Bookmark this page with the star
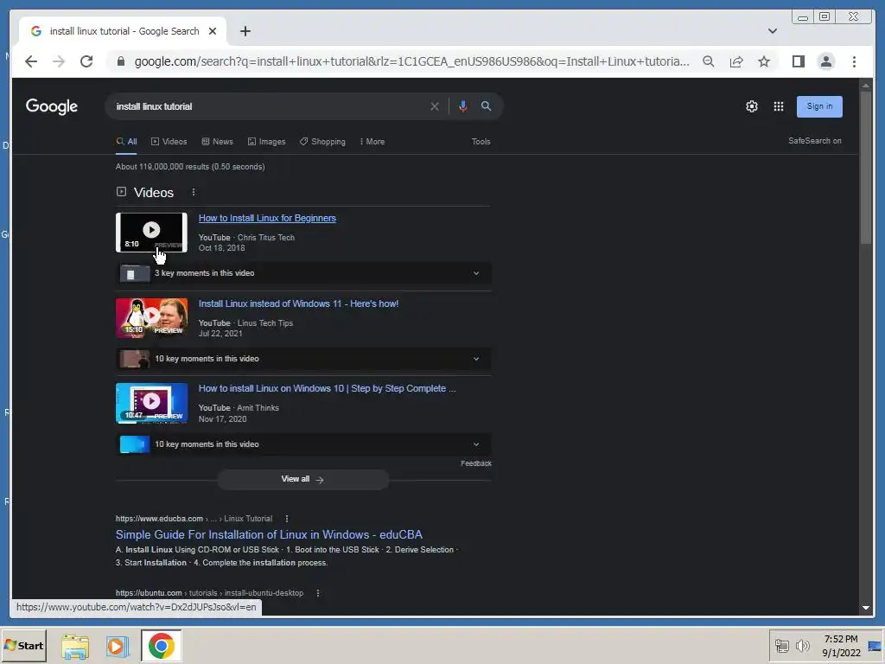885x664 pixels. click(x=764, y=61)
